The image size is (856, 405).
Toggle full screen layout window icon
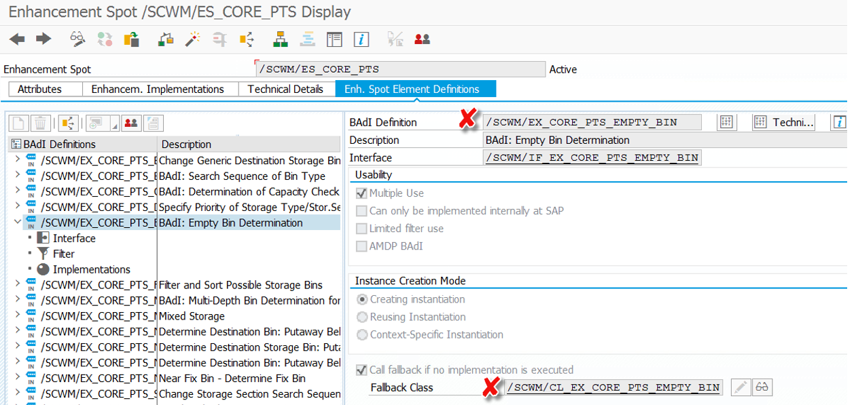tap(334, 39)
